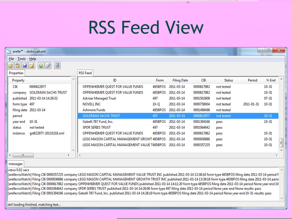Click the xbrl loading finished status bar text

[x=34, y=204]
